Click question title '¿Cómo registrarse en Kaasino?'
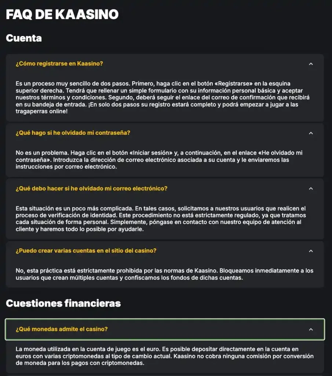 [x=59, y=64]
